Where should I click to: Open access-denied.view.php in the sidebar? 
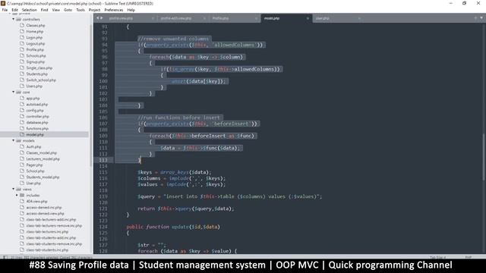pyautogui.click(x=45, y=214)
